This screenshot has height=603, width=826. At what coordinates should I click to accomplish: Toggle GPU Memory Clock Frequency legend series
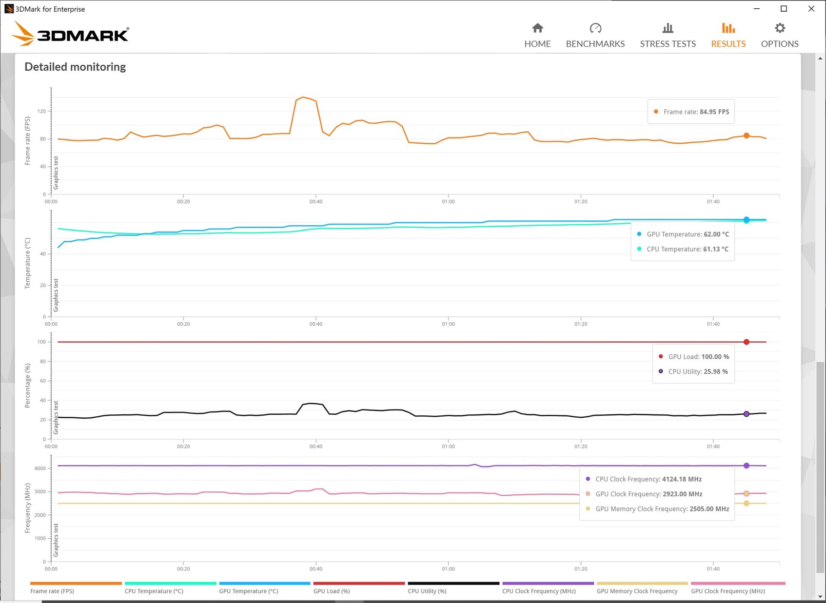click(x=637, y=591)
